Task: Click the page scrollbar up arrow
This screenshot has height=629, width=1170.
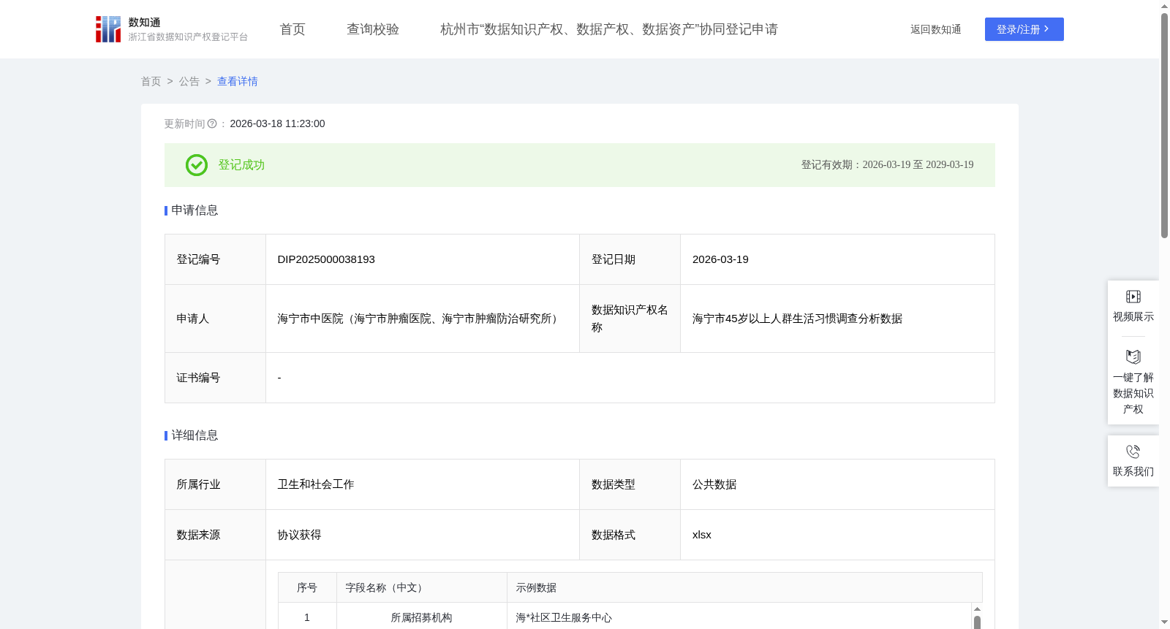Action: (x=1164, y=6)
